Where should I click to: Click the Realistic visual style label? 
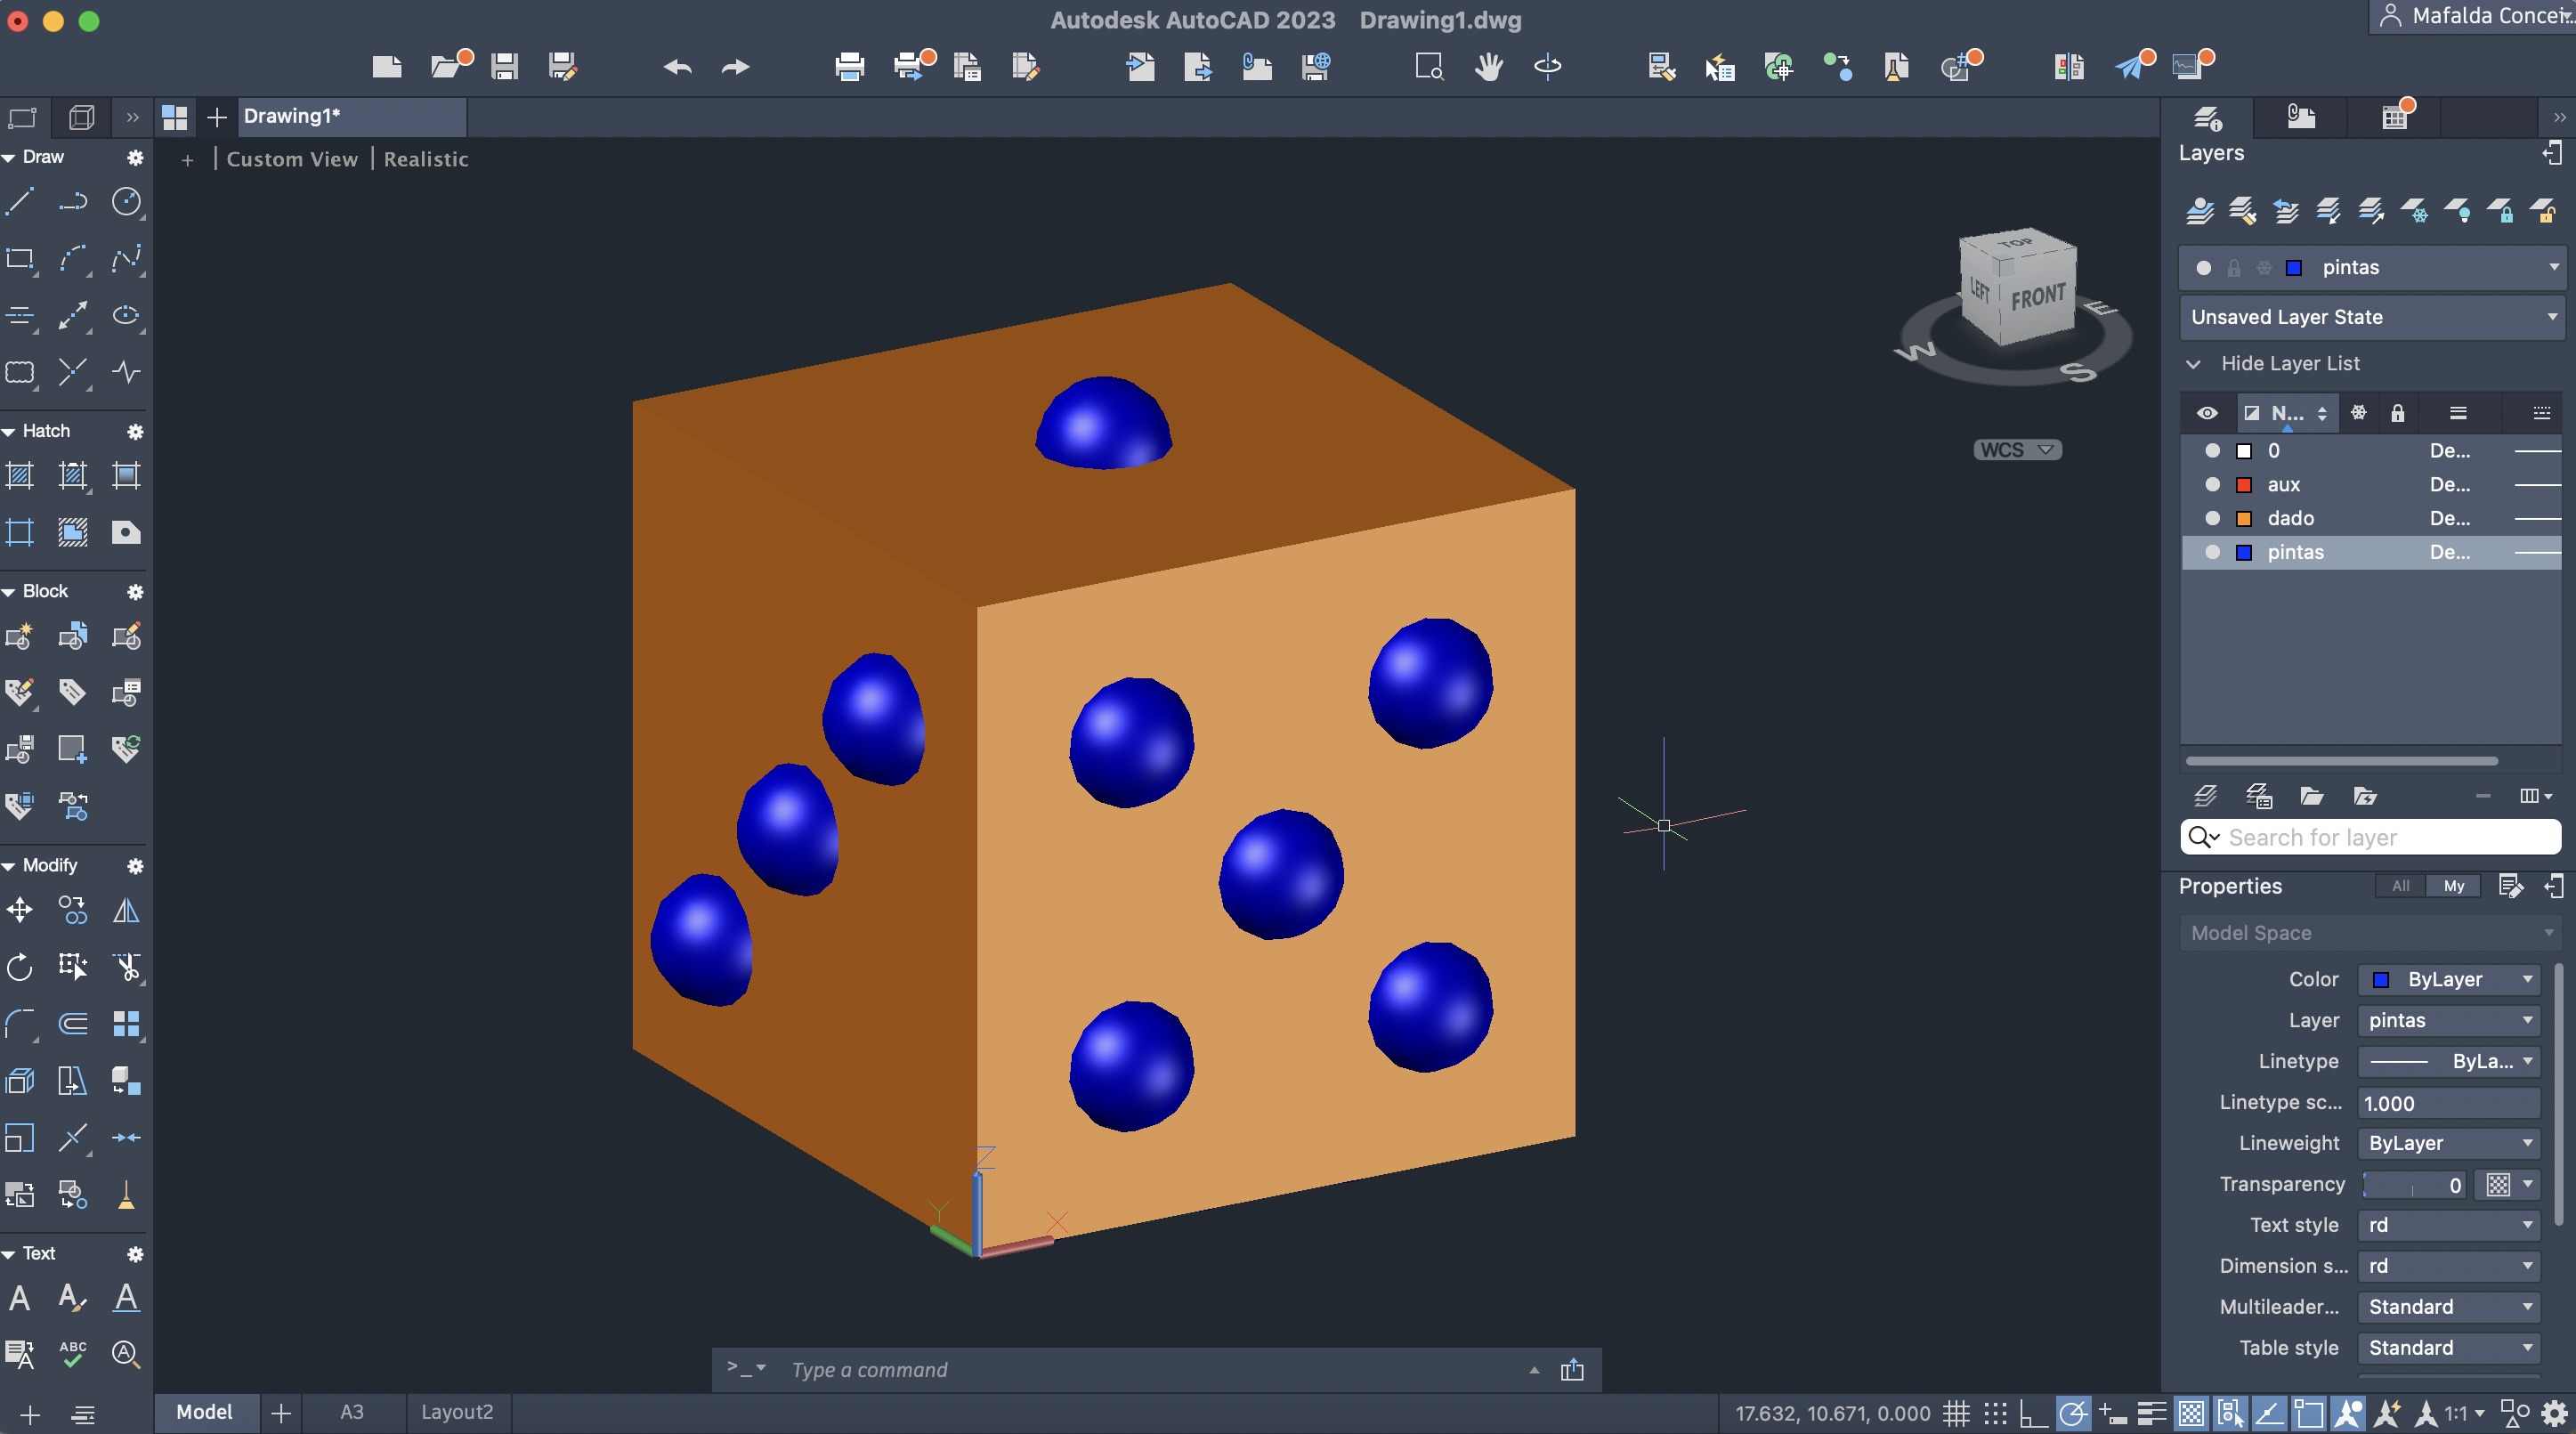point(426,159)
